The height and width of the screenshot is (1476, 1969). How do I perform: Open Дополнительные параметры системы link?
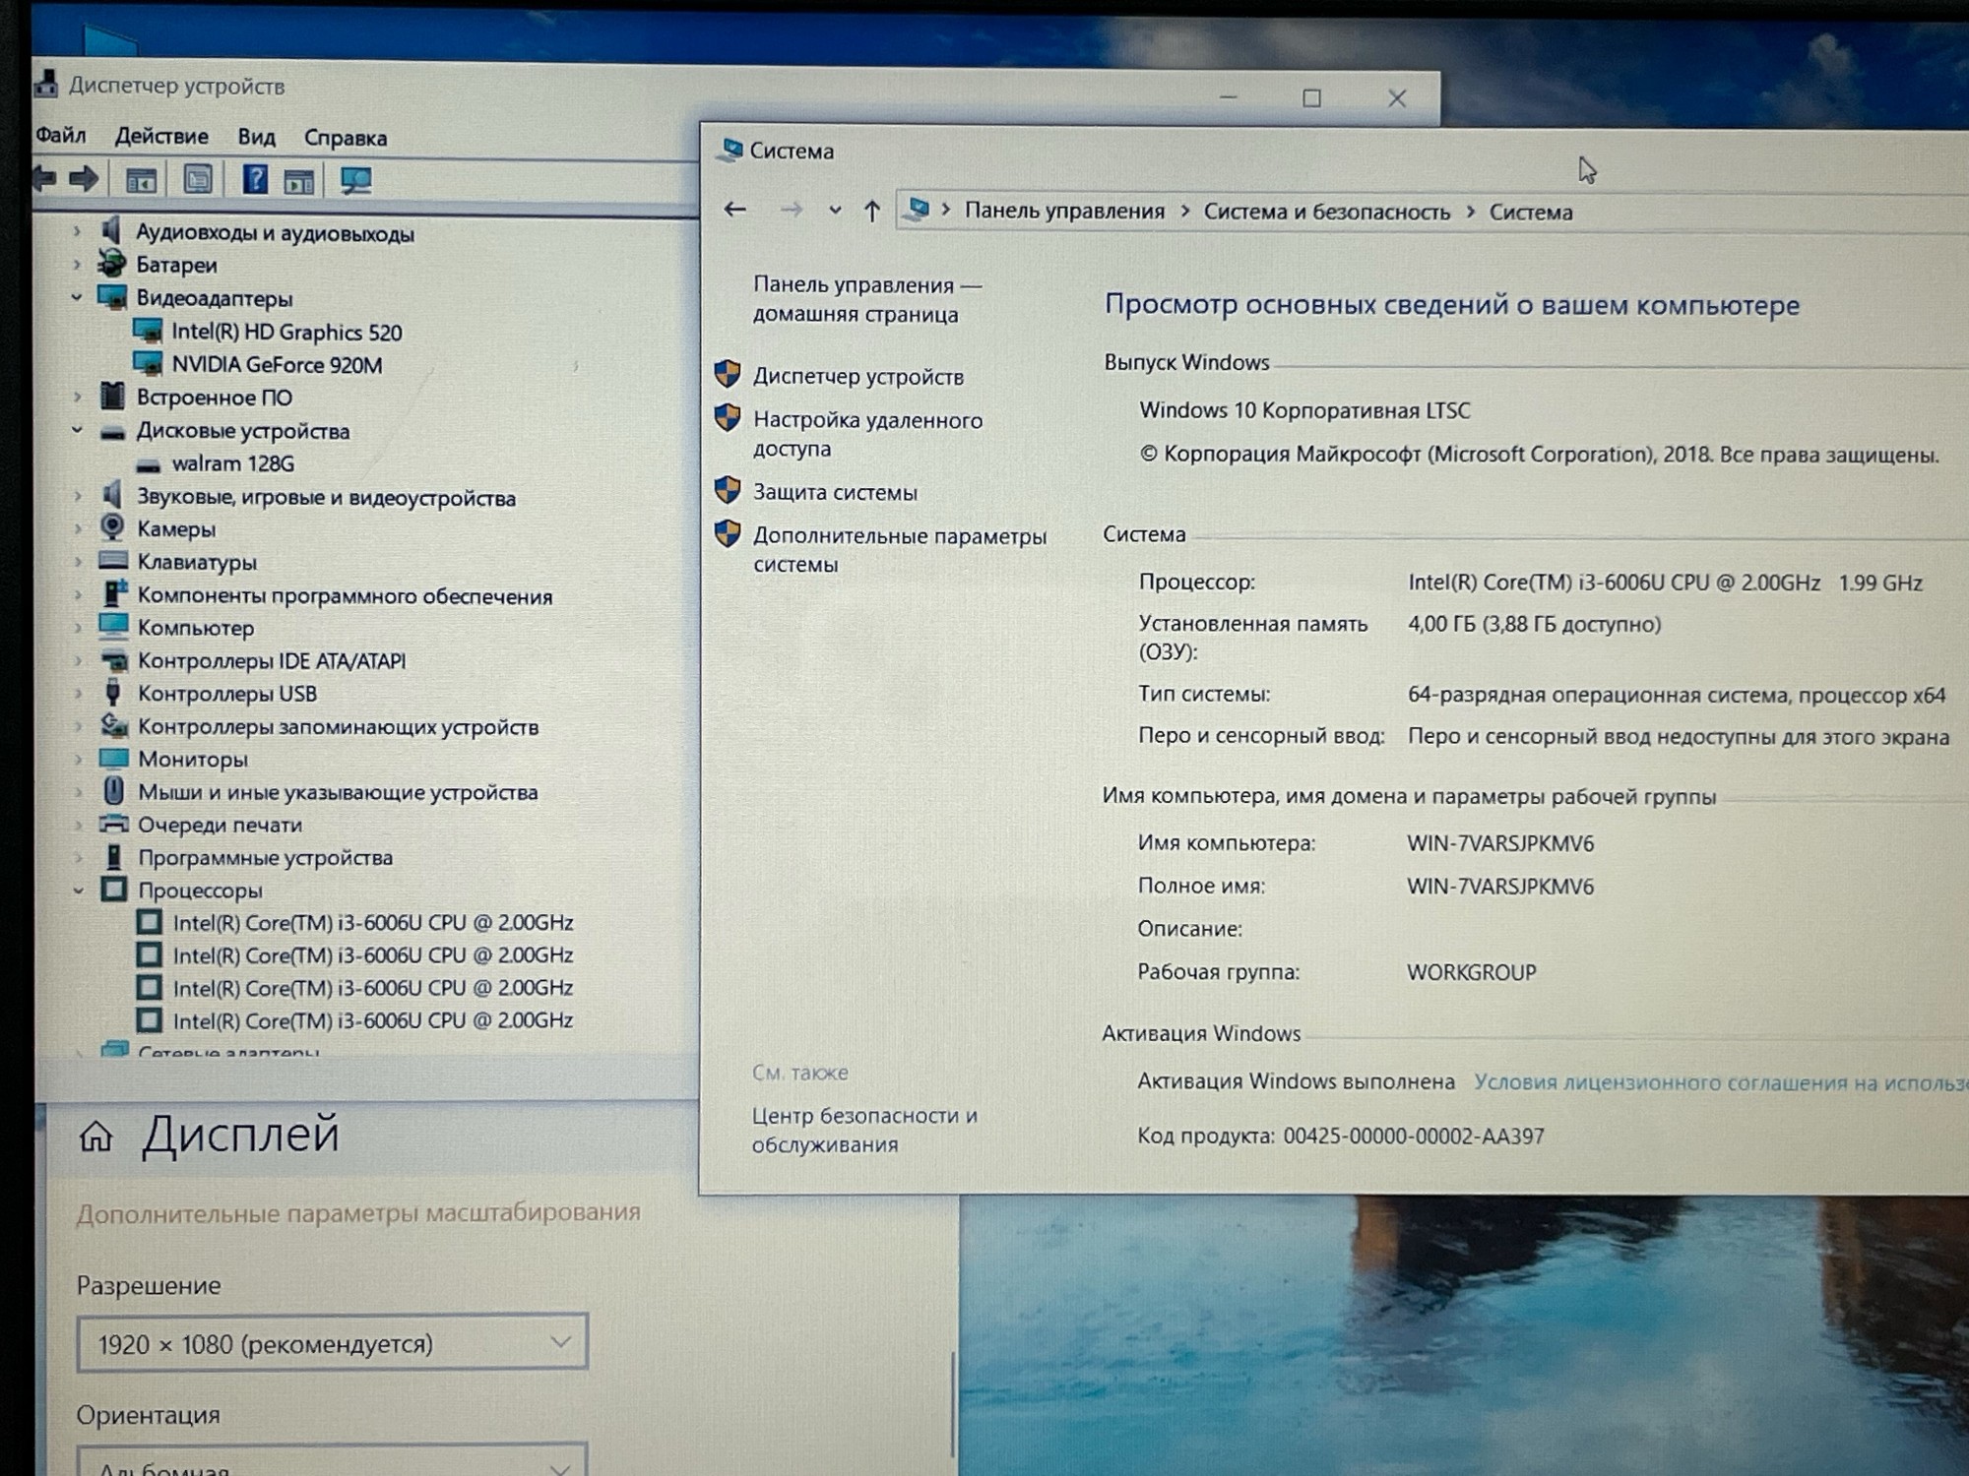[x=900, y=550]
